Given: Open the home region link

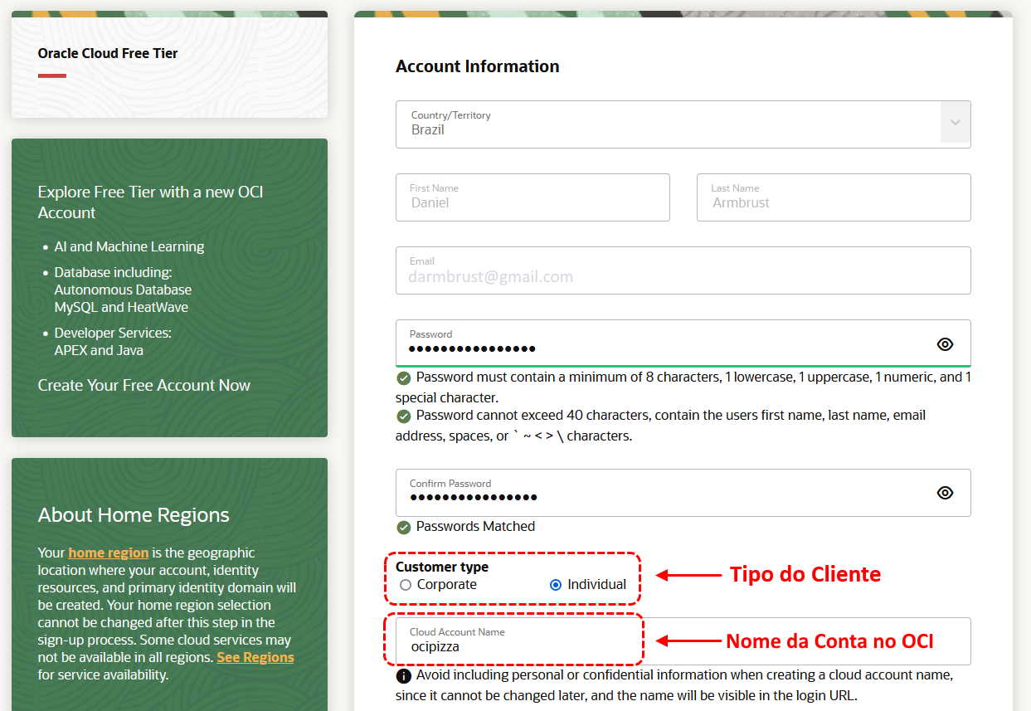Looking at the screenshot, I should click(109, 553).
